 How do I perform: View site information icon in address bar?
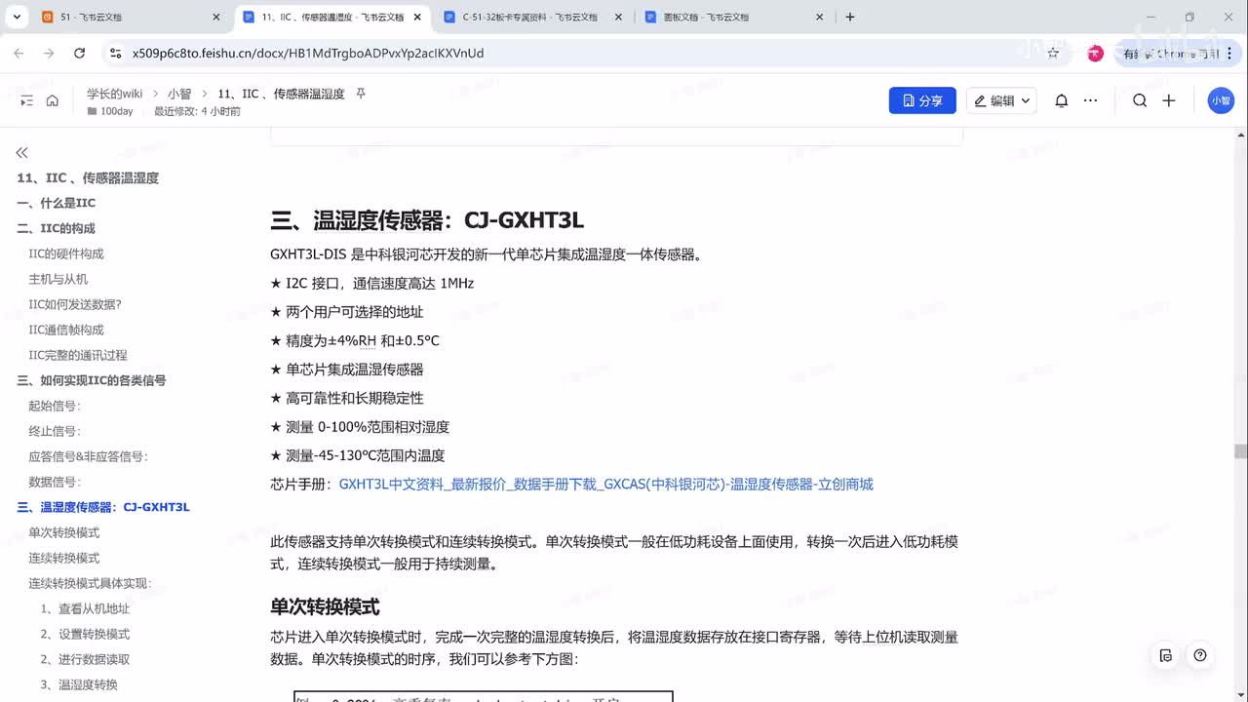[115, 54]
